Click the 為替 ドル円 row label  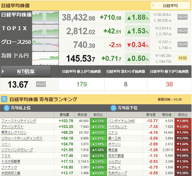(15, 56)
